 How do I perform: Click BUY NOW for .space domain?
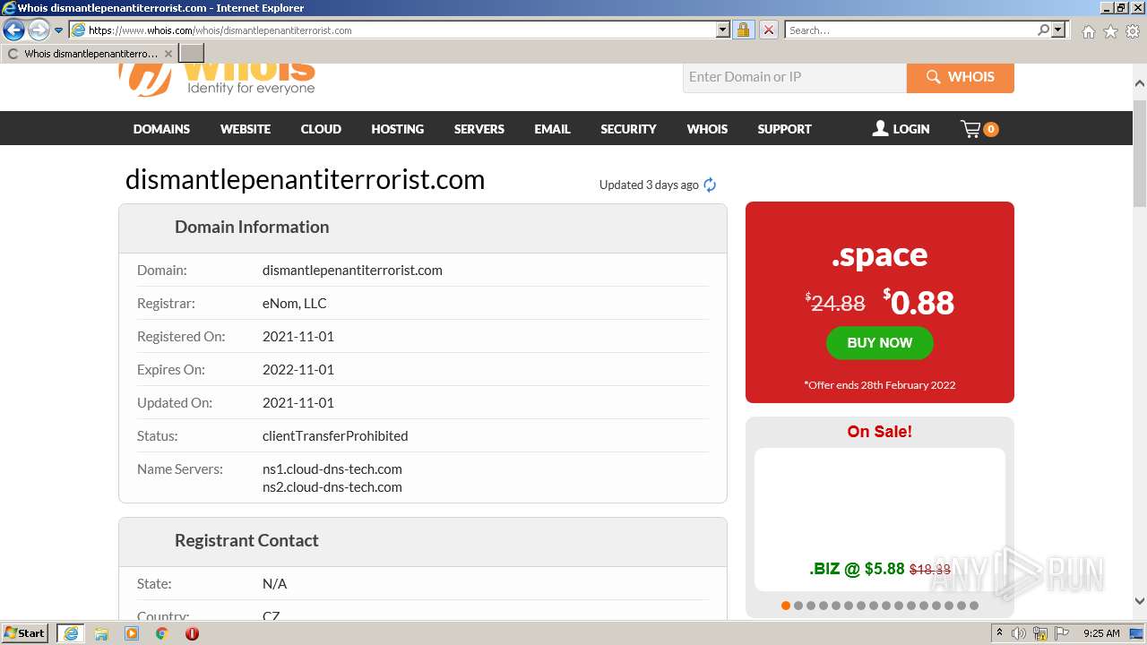coord(879,343)
